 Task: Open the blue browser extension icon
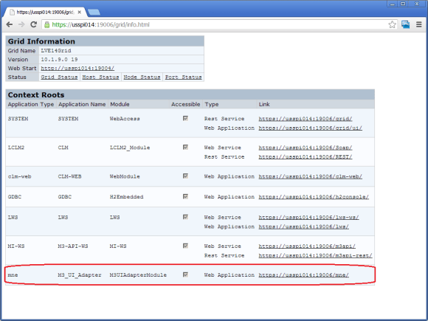tap(406, 24)
